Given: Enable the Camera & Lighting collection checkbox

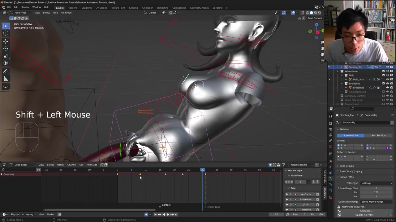Looking at the screenshot, I should [383, 96].
